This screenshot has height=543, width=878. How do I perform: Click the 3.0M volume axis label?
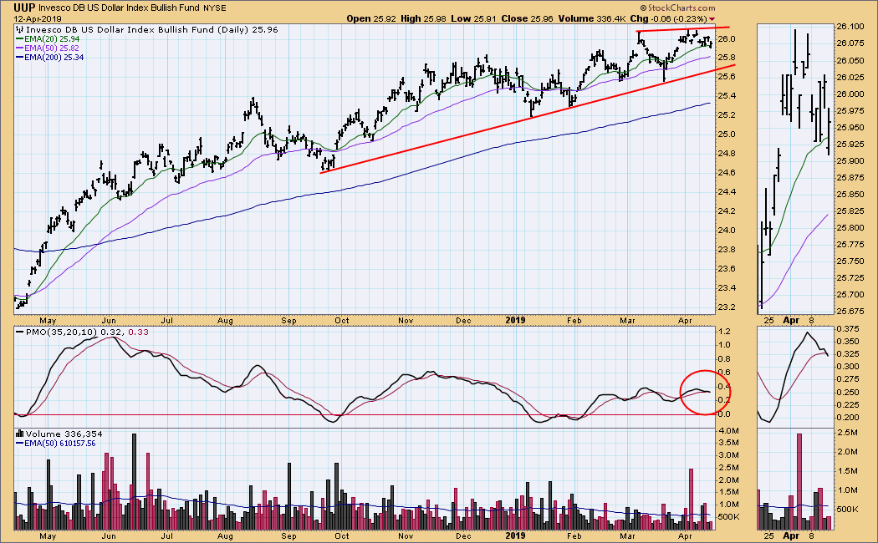pyautogui.click(x=728, y=455)
